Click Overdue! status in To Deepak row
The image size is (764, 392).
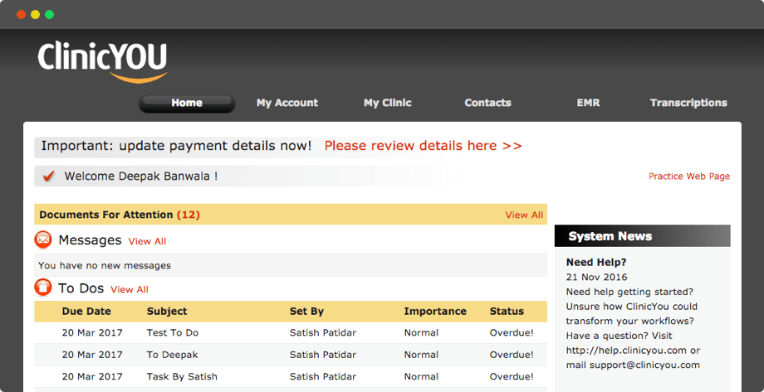512,355
